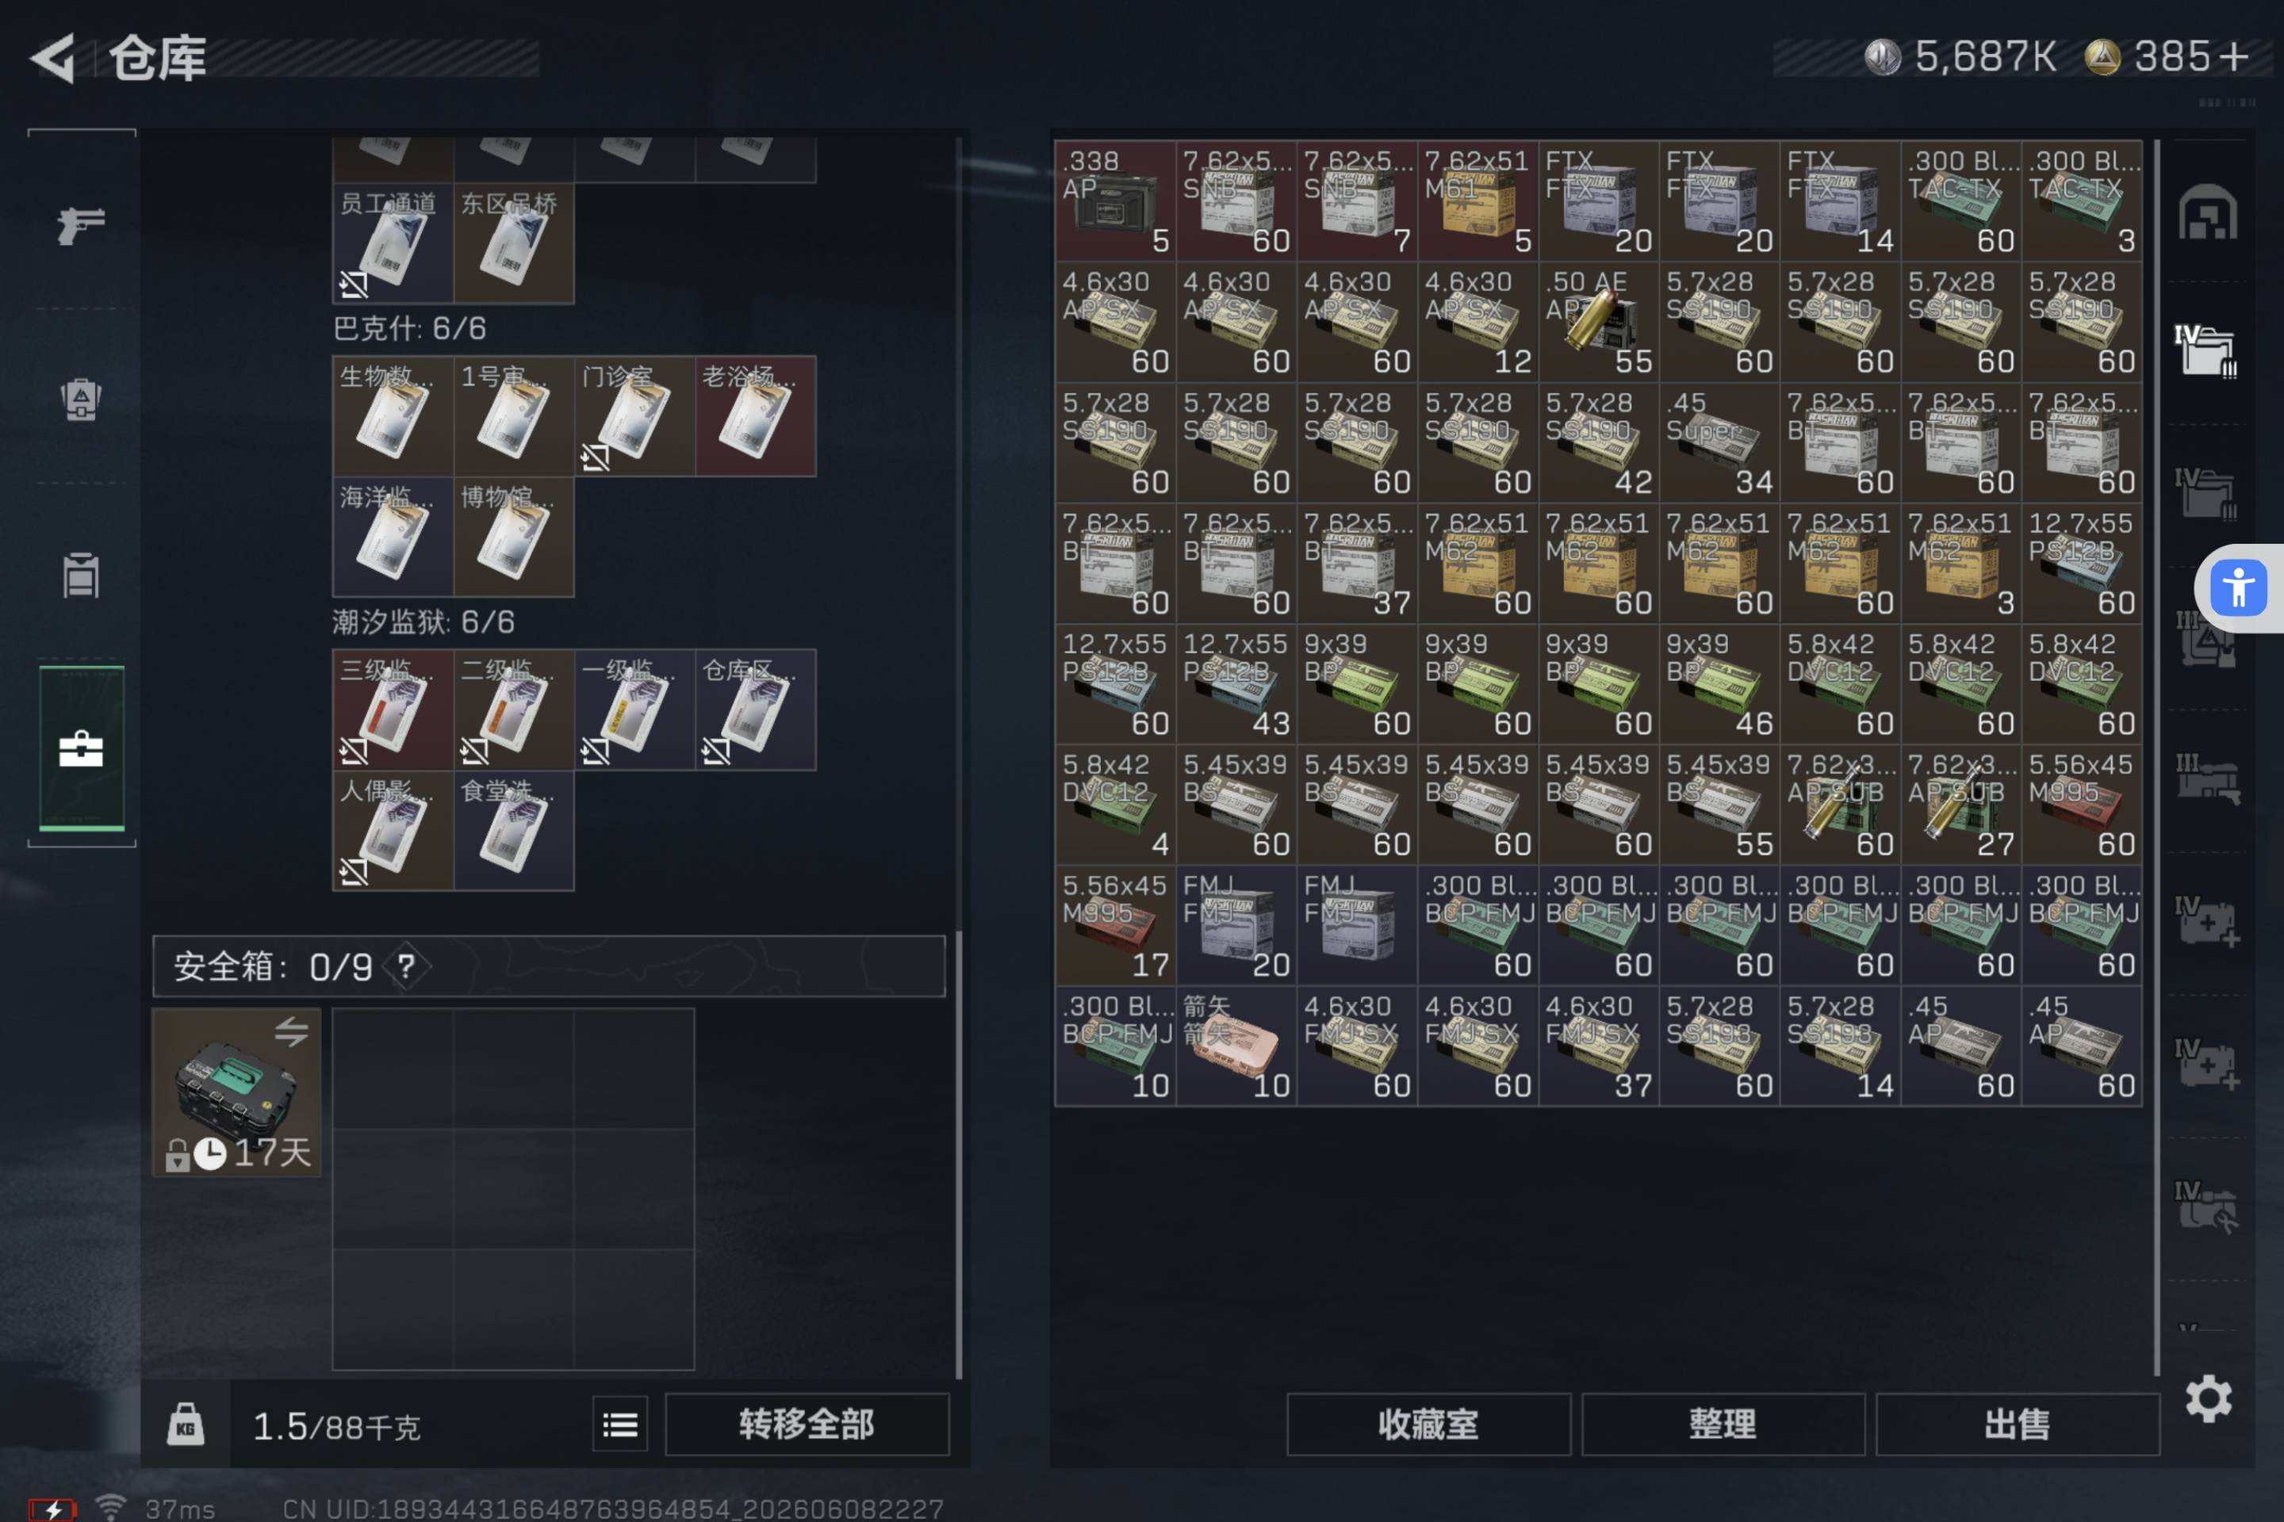Open 收藏室 button

(x=1427, y=1424)
